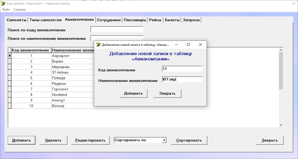Switch to the Типы самолетов tab
Image resolution: width=298 pixels, height=159 pixels.
46,20
